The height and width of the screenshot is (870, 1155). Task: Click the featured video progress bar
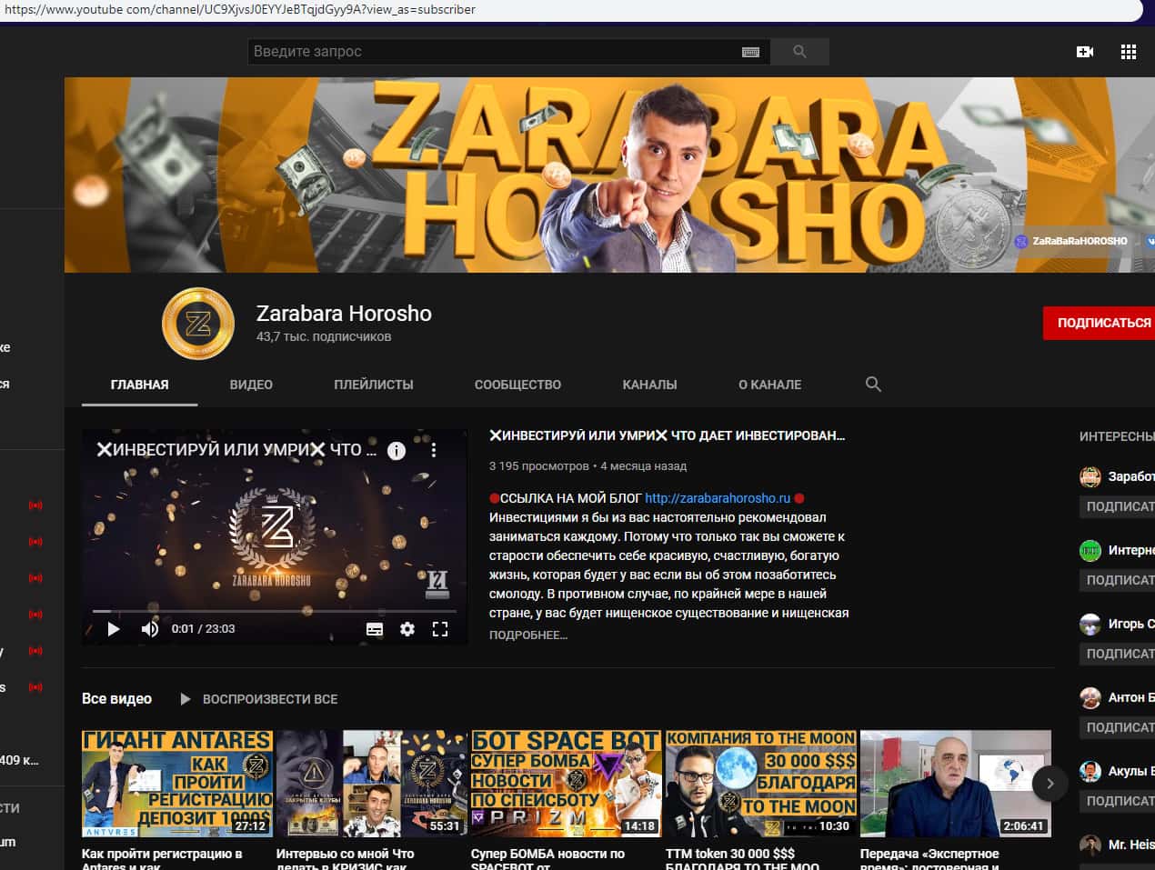(274, 611)
